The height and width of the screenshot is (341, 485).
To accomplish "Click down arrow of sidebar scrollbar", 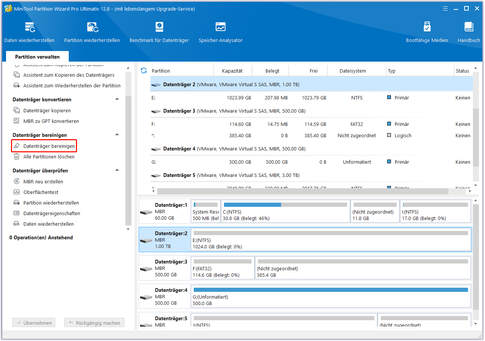I will (x=128, y=229).
